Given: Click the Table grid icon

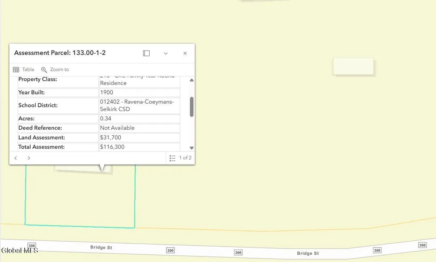Looking at the screenshot, I should click(16, 69).
